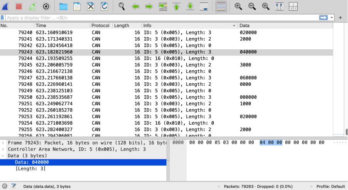Click highlighted bytes 04 00 00 in hex

point(271,143)
